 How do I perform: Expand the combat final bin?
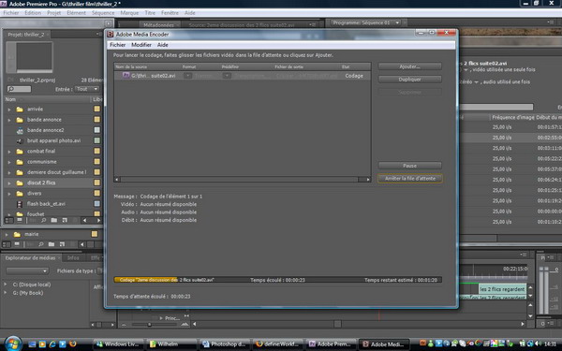pos(9,152)
